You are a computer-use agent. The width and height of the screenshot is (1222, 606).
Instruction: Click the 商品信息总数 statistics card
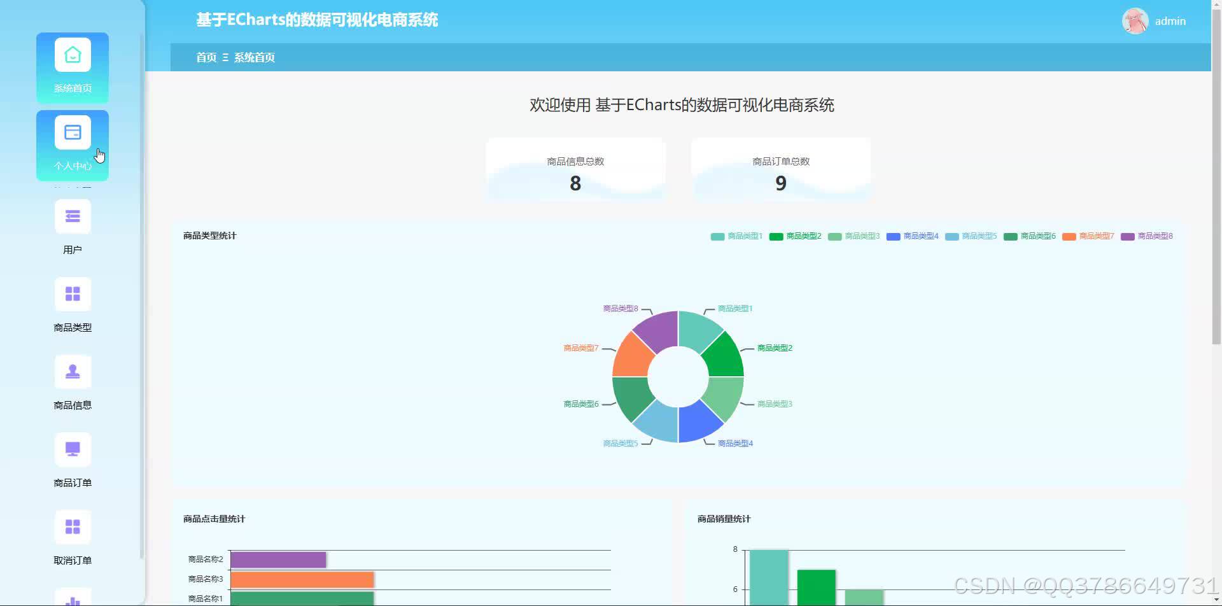pos(575,170)
